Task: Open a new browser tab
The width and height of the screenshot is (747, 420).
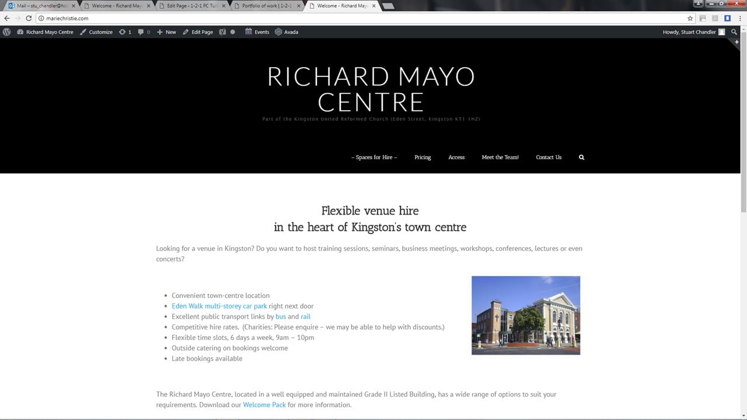Action: [388, 6]
